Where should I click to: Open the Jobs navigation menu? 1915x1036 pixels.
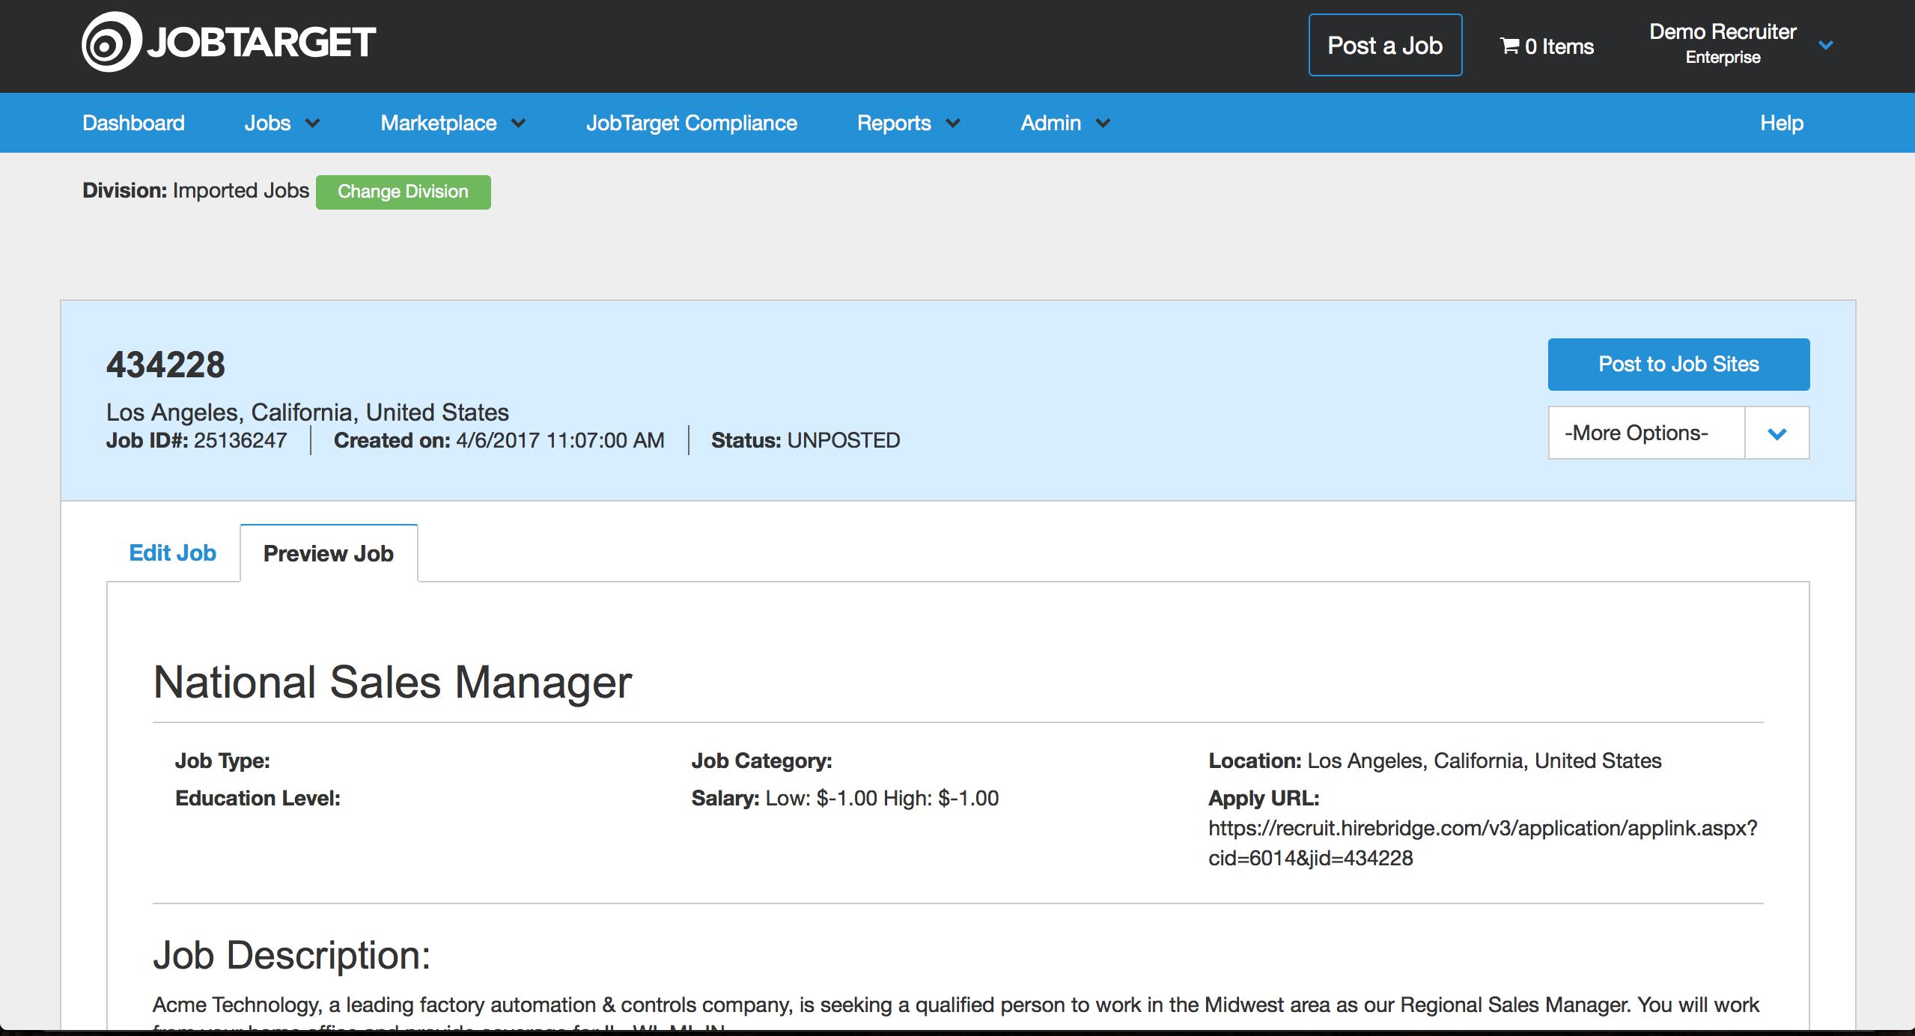267,123
